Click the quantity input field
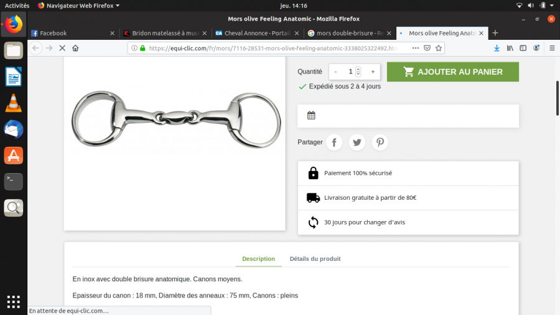 tap(351, 72)
